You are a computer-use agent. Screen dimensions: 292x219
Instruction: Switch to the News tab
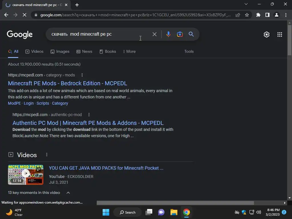84,52
